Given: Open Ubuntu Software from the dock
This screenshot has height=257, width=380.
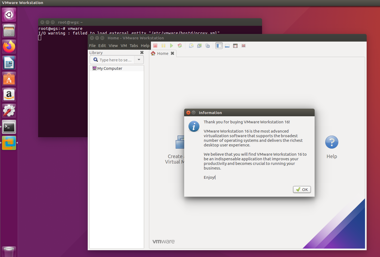Looking at the screenshot, I should [x=9, y=79].
